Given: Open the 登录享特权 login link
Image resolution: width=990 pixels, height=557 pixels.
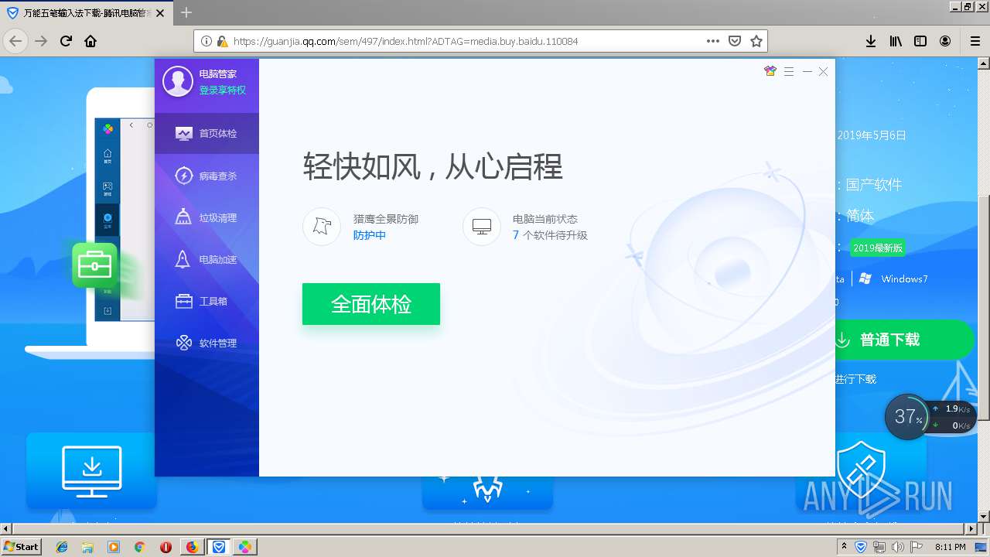Looking at the screenshot, I should 222,90.
